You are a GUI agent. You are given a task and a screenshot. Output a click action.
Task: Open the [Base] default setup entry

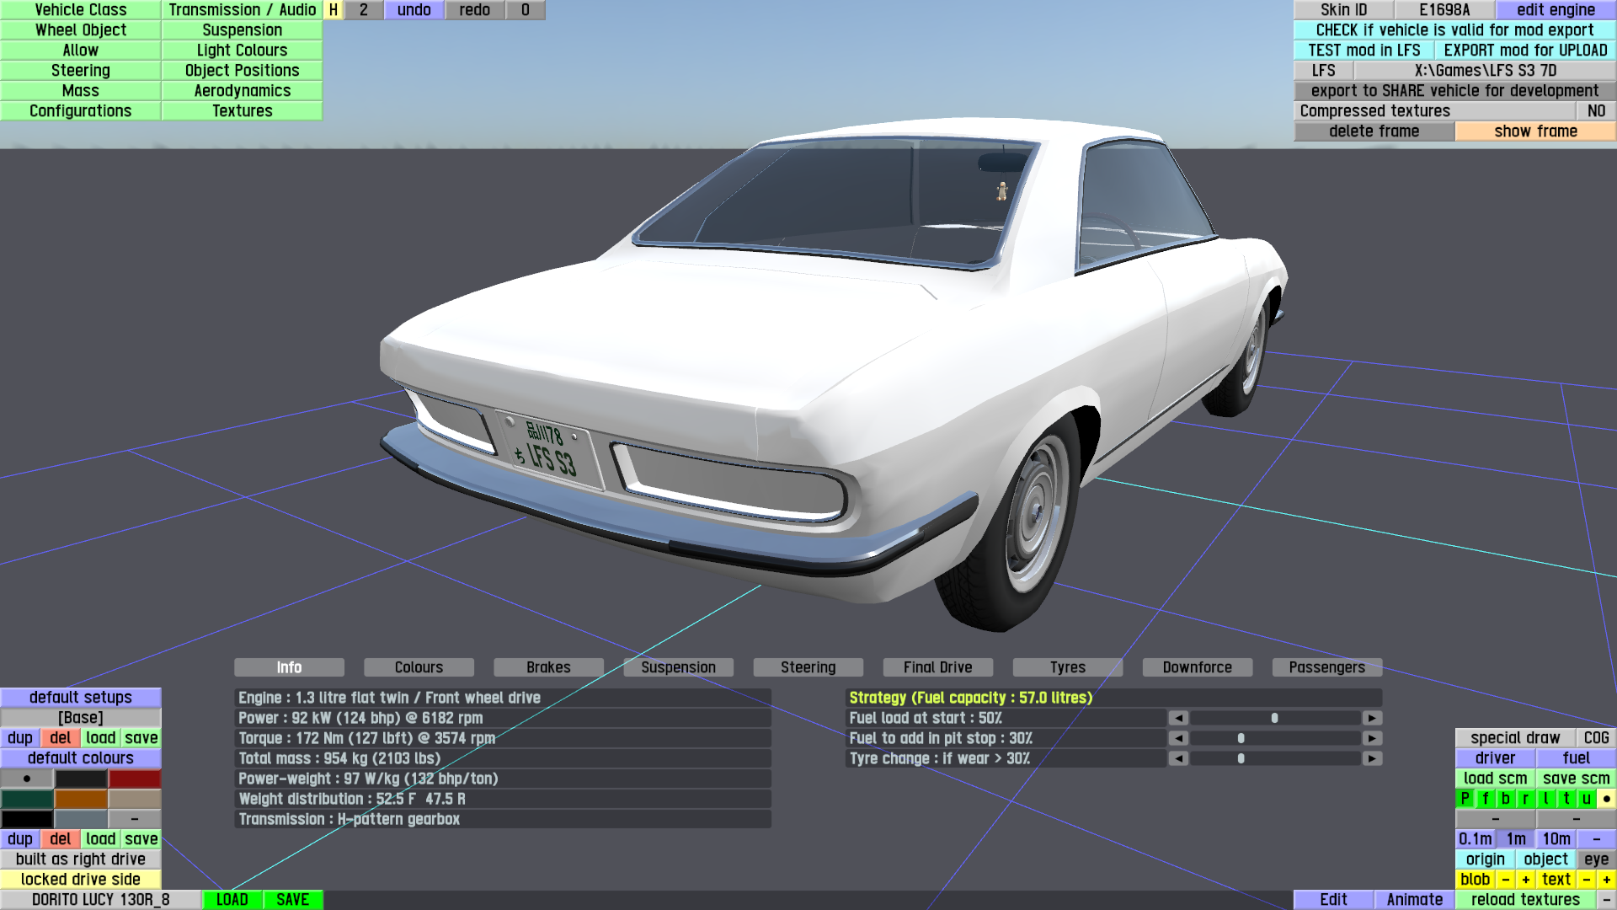tap(81, 718)
